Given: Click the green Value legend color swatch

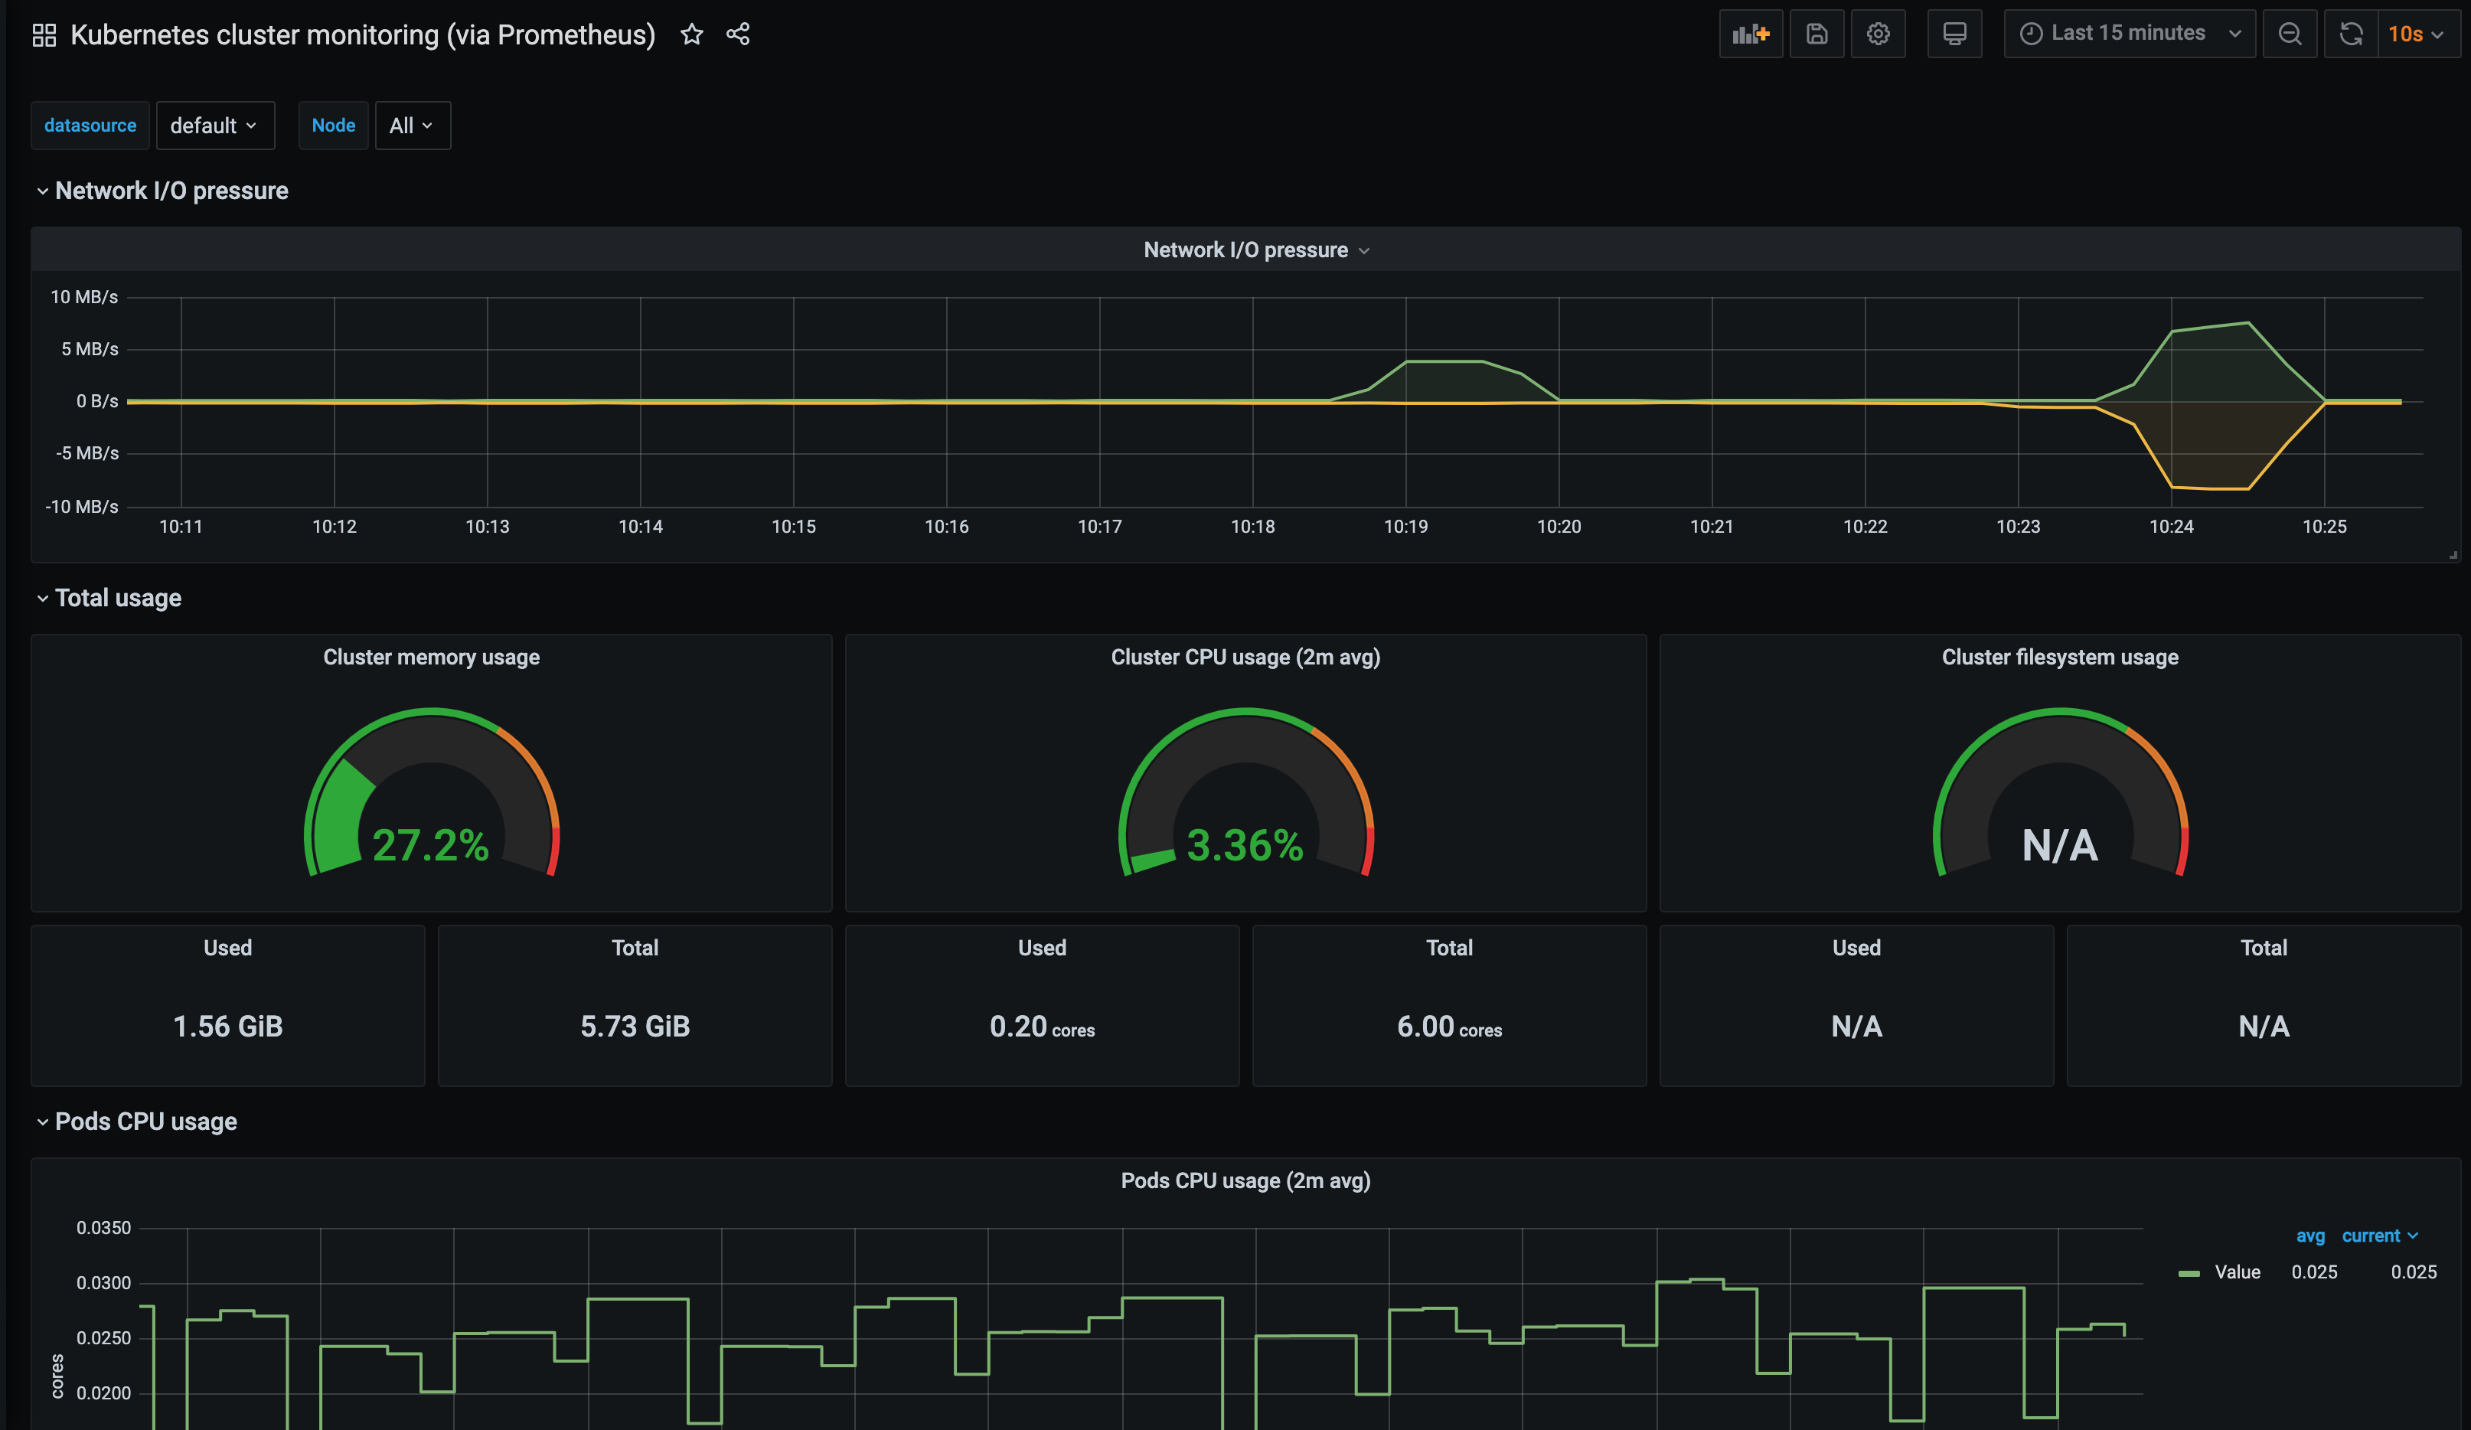Looking at the screenshot, I should click(x=2188, y=1273).
